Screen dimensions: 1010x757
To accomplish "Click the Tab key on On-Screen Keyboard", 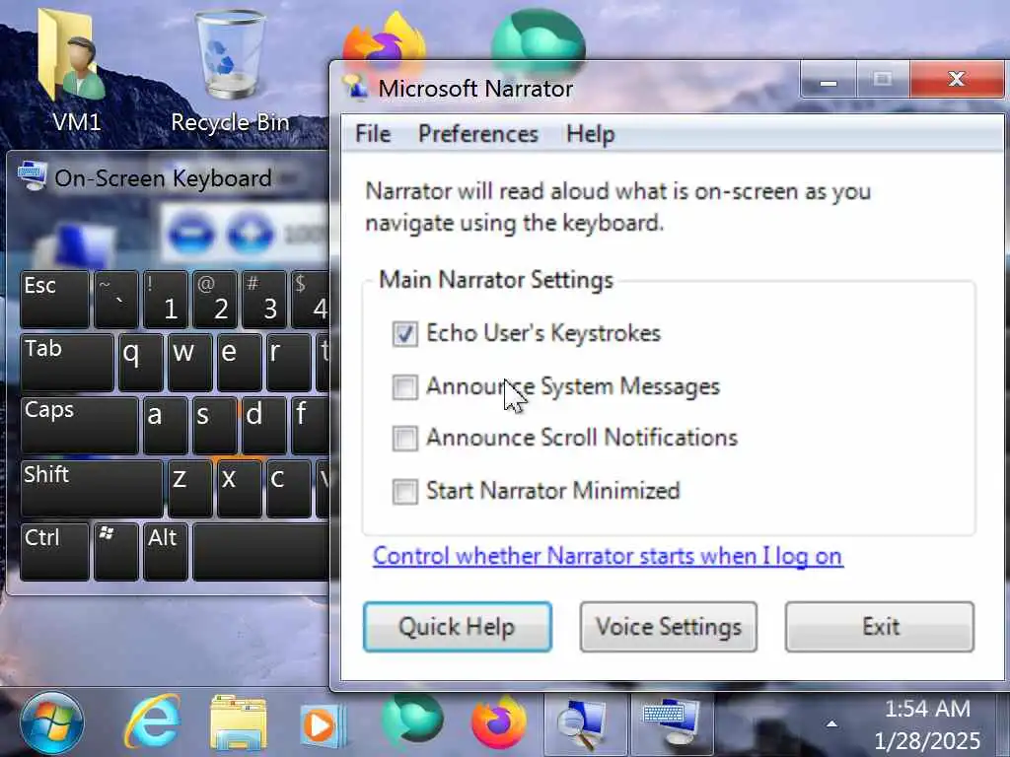I will click(x=67, y=363).
